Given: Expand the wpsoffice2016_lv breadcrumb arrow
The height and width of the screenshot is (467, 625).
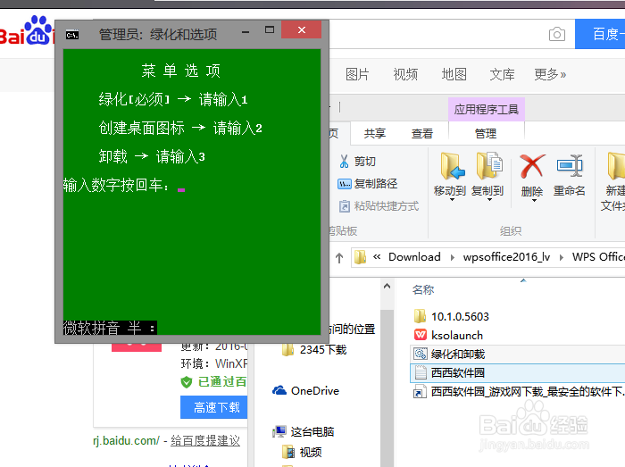Looking at the screenshot, I should [x=562, y=257].
